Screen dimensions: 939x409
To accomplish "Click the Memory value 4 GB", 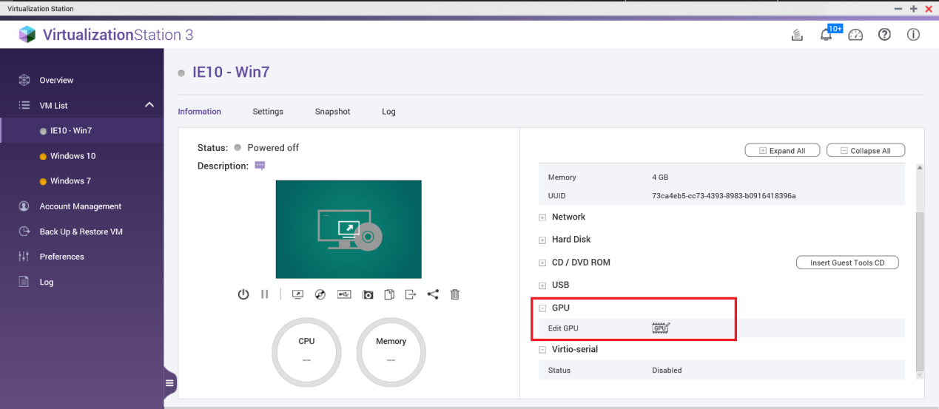I will point(660,178).
